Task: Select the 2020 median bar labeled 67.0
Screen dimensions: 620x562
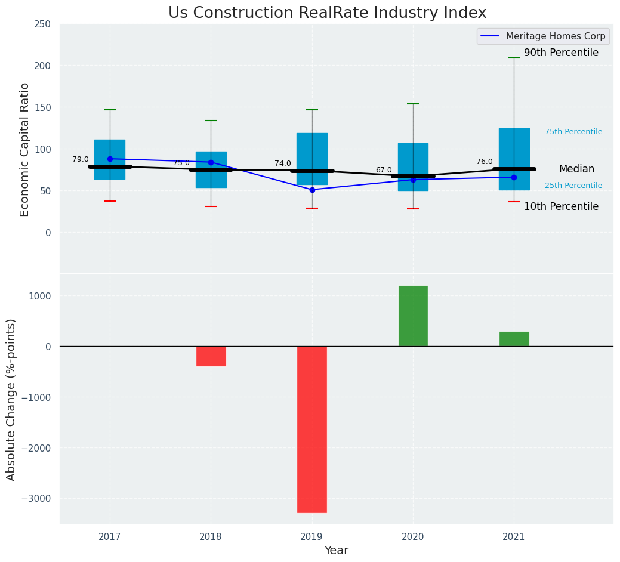Action: (x=413, y=176)
